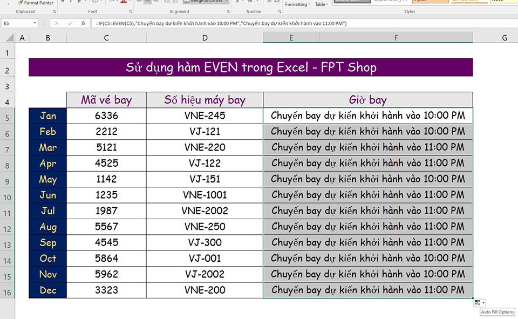518x319 pixels.
Task: Select ticket code cell 1987
Action: tap(106, 211)
